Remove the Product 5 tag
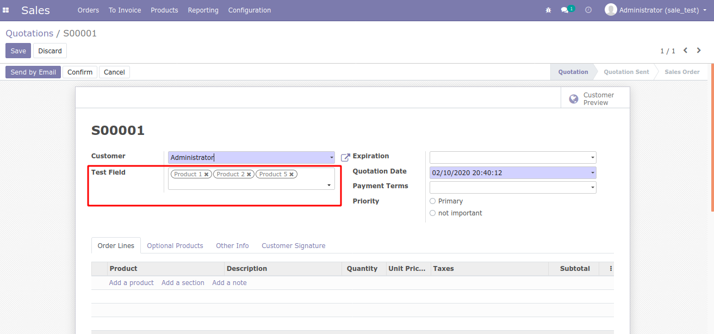Screen dimensions: 714x334 tap(291, 175)
